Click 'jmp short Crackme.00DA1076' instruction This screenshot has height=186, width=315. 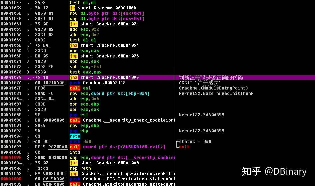click(x=104, y=56)
